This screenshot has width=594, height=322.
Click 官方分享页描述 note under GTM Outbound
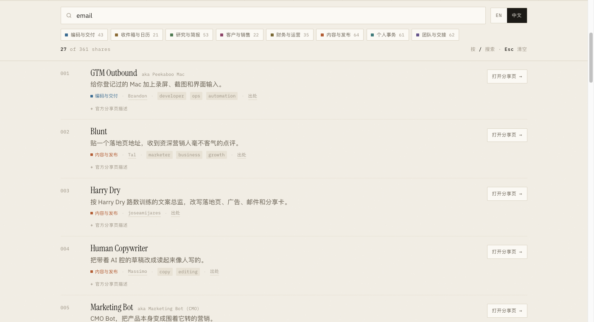tap(109, 109)
